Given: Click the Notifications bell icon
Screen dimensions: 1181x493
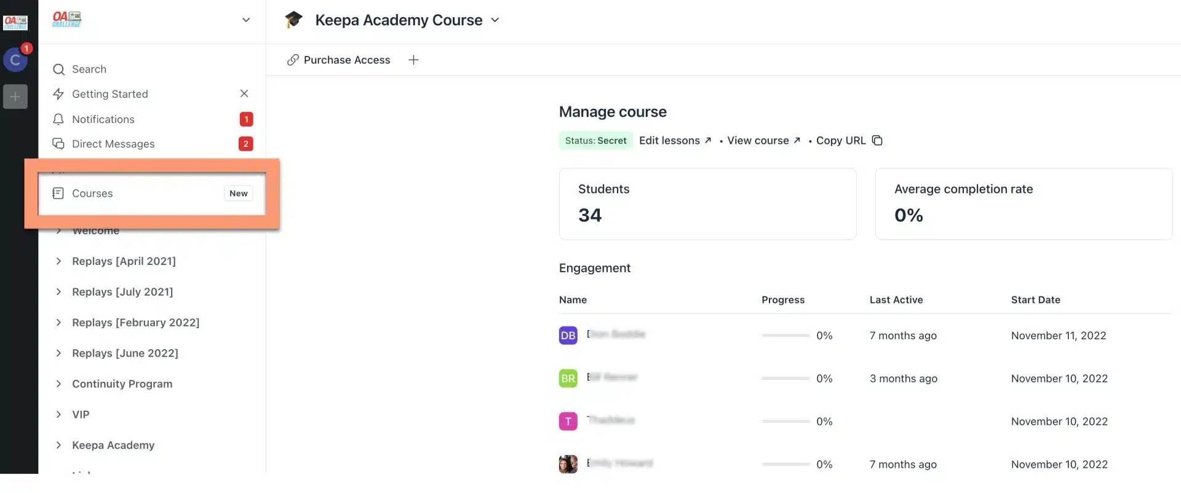Looking at the screenshot, I should point(58,119).
